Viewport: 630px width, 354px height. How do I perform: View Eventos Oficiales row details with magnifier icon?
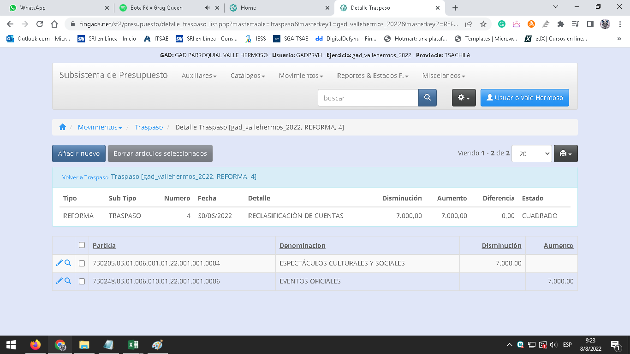(68, 281)
